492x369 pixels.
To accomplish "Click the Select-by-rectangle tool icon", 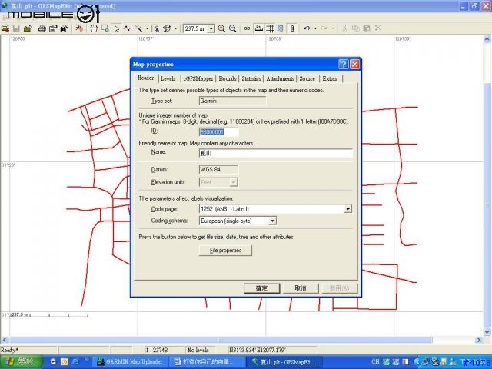I will tap(155, 28).
